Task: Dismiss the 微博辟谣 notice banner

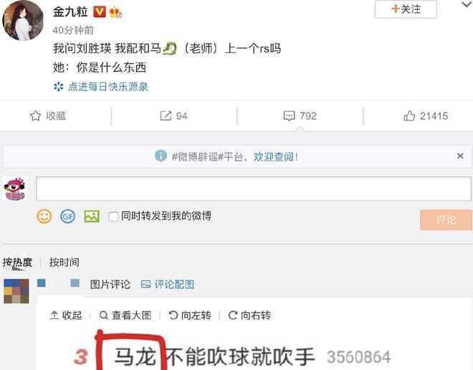Action: click(460, 156)
